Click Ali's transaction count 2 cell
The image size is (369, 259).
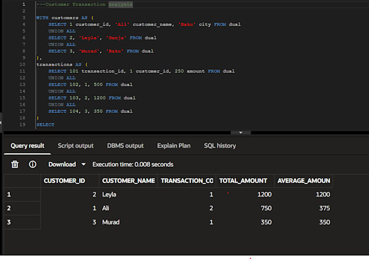point(187,208)
